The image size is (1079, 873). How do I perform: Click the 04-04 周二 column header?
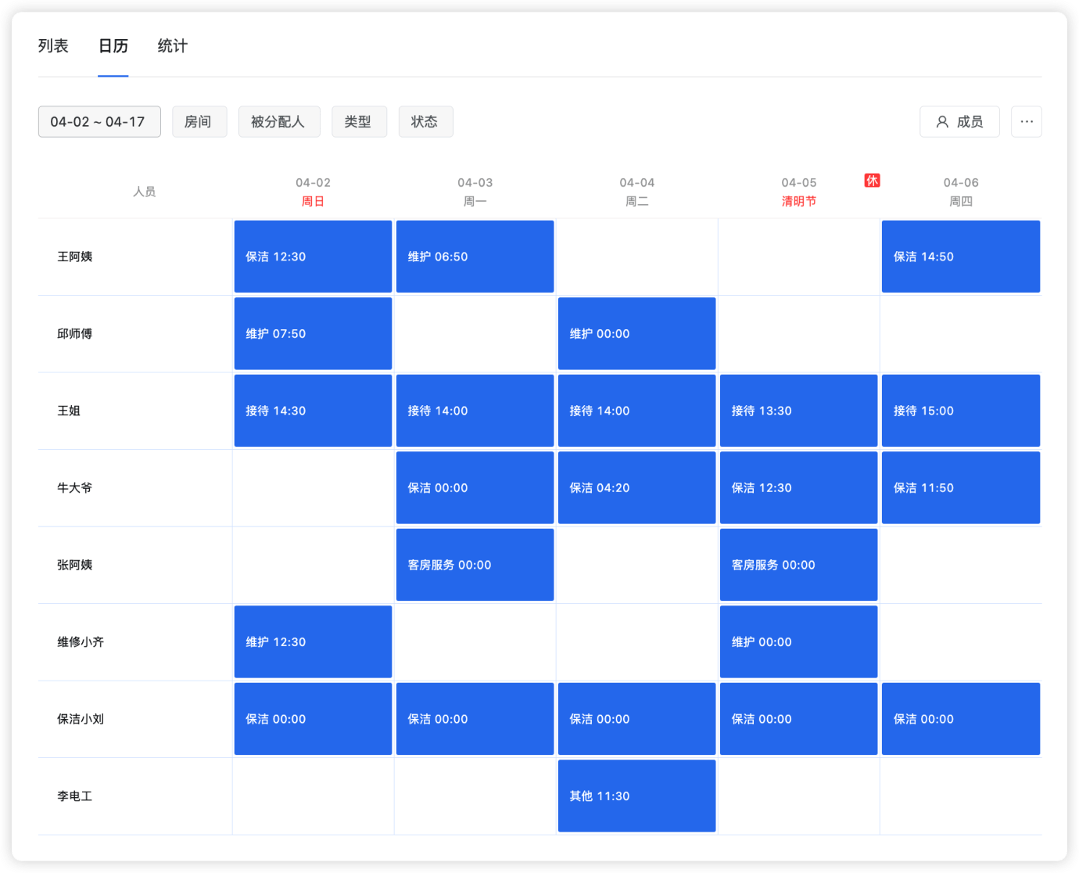[x=636, y=190]
